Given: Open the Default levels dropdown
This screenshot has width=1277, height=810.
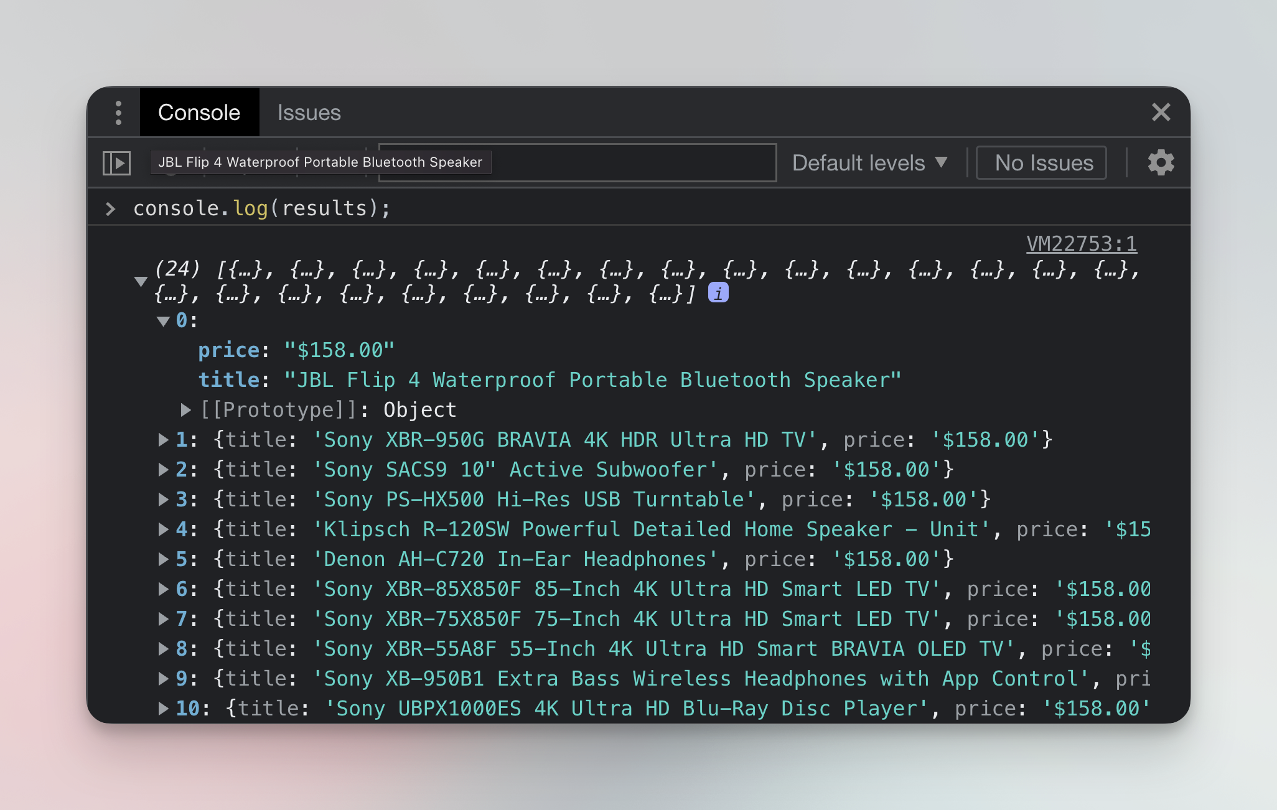Looking at the screenshot, I should [869, 163].
